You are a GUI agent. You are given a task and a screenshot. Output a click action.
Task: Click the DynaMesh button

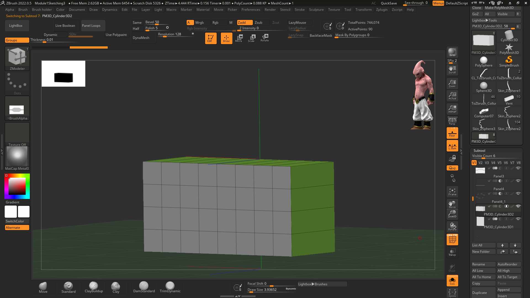point(141,38)
